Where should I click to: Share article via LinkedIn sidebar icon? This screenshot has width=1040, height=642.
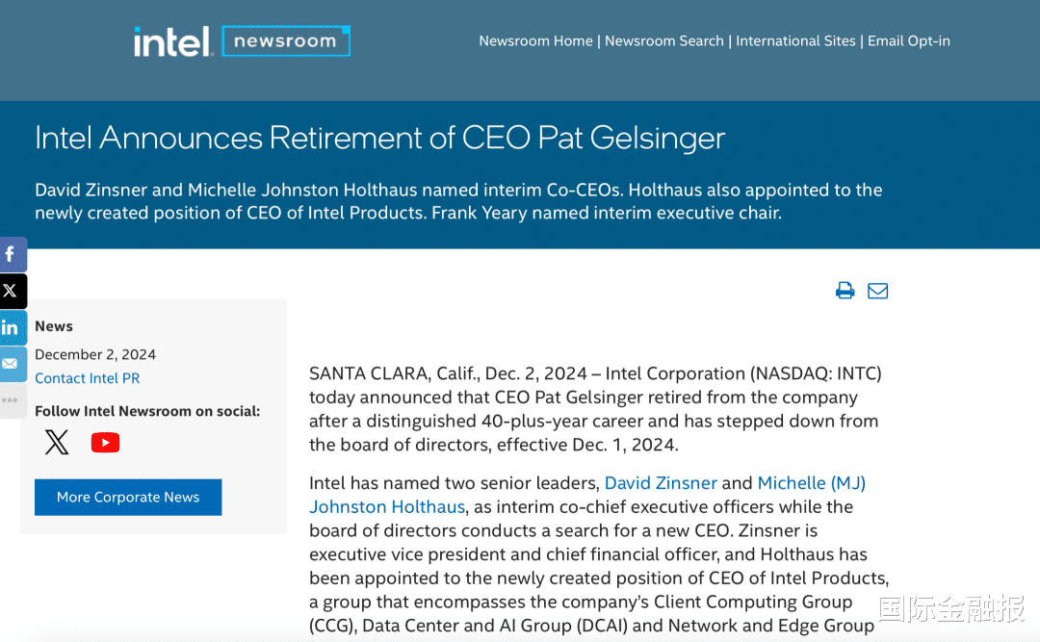click(x=12, y=327)
